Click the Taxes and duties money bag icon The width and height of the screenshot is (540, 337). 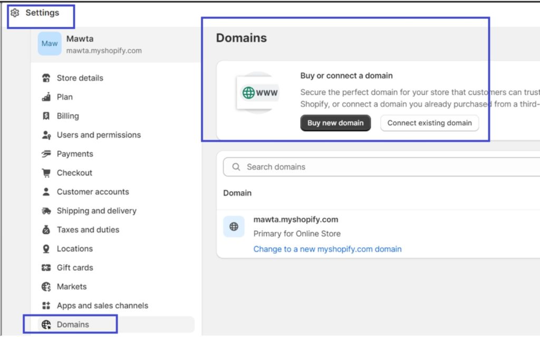(x=46, y=230)
